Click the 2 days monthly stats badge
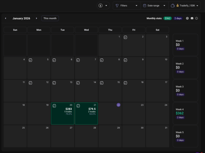The image size is (205, 153). [x=178, y=18]
